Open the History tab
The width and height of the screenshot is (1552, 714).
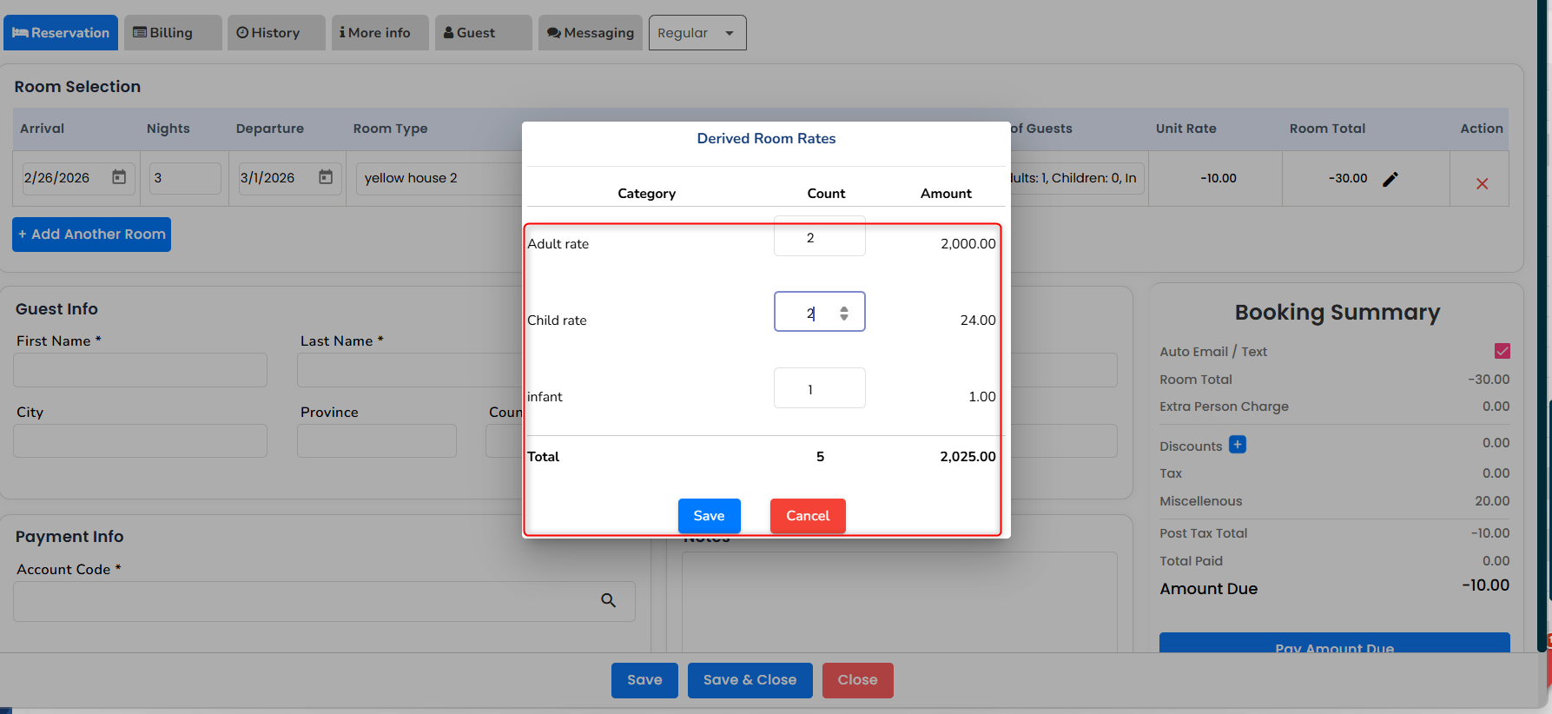[276, 33]
